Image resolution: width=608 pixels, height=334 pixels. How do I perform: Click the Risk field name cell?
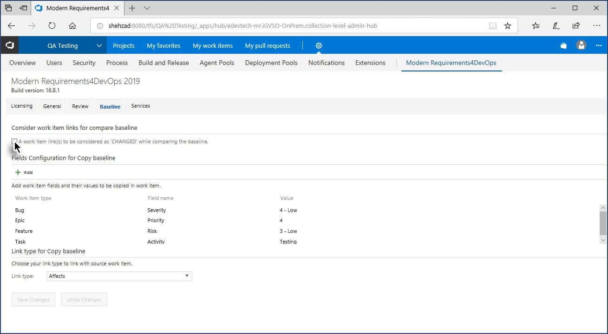[x=152, y=231]
